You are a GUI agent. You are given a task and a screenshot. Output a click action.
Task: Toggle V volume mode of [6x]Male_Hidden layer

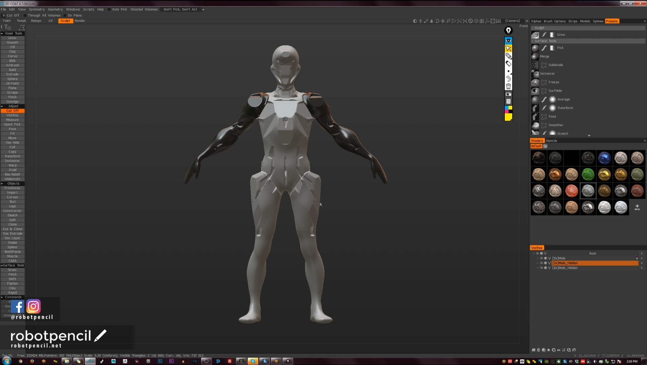[550, 268]
